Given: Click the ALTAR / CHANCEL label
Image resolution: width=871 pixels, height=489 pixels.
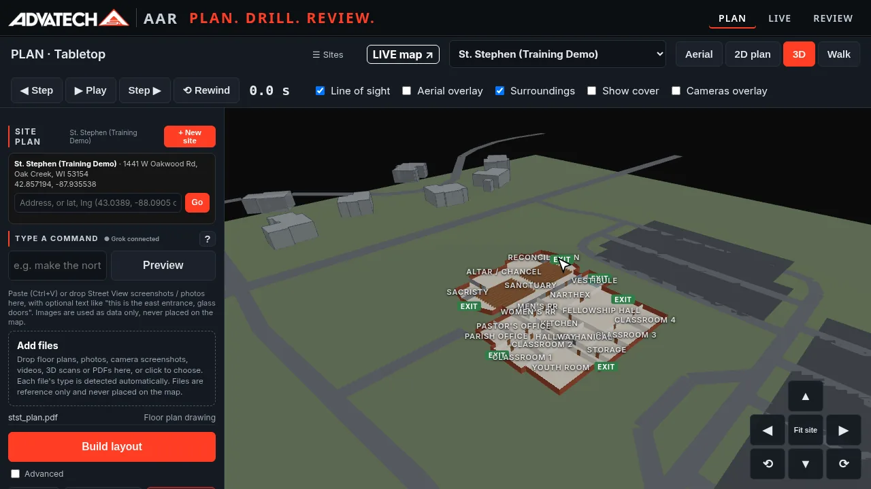Looking at the screenshot, I should [504, 272].
